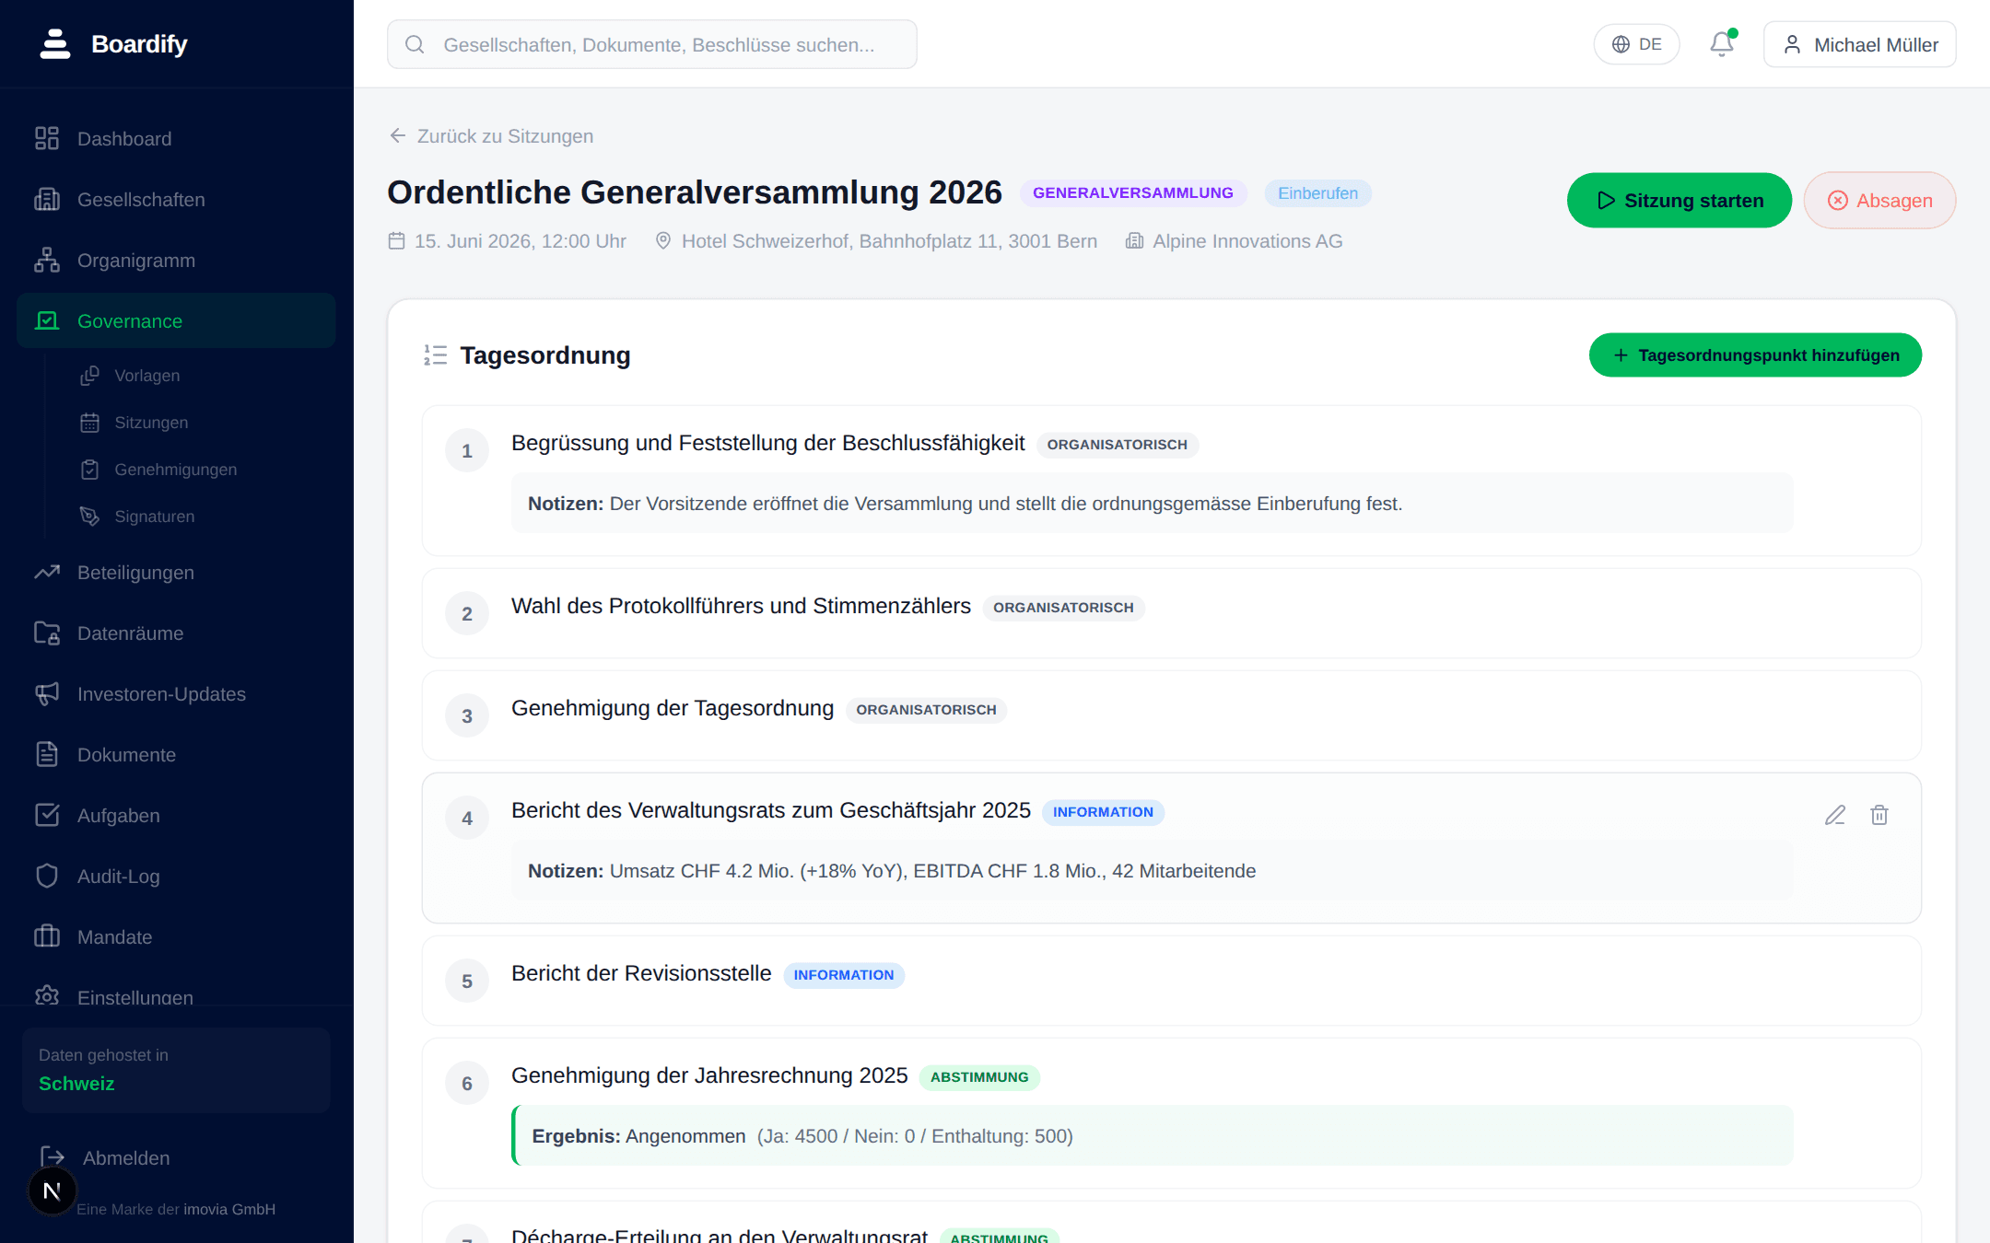Focus the Gesellschaften, Dokumente search field
The width and height of the screenshot is (1990, 1243).
click(x=652, y=44)
